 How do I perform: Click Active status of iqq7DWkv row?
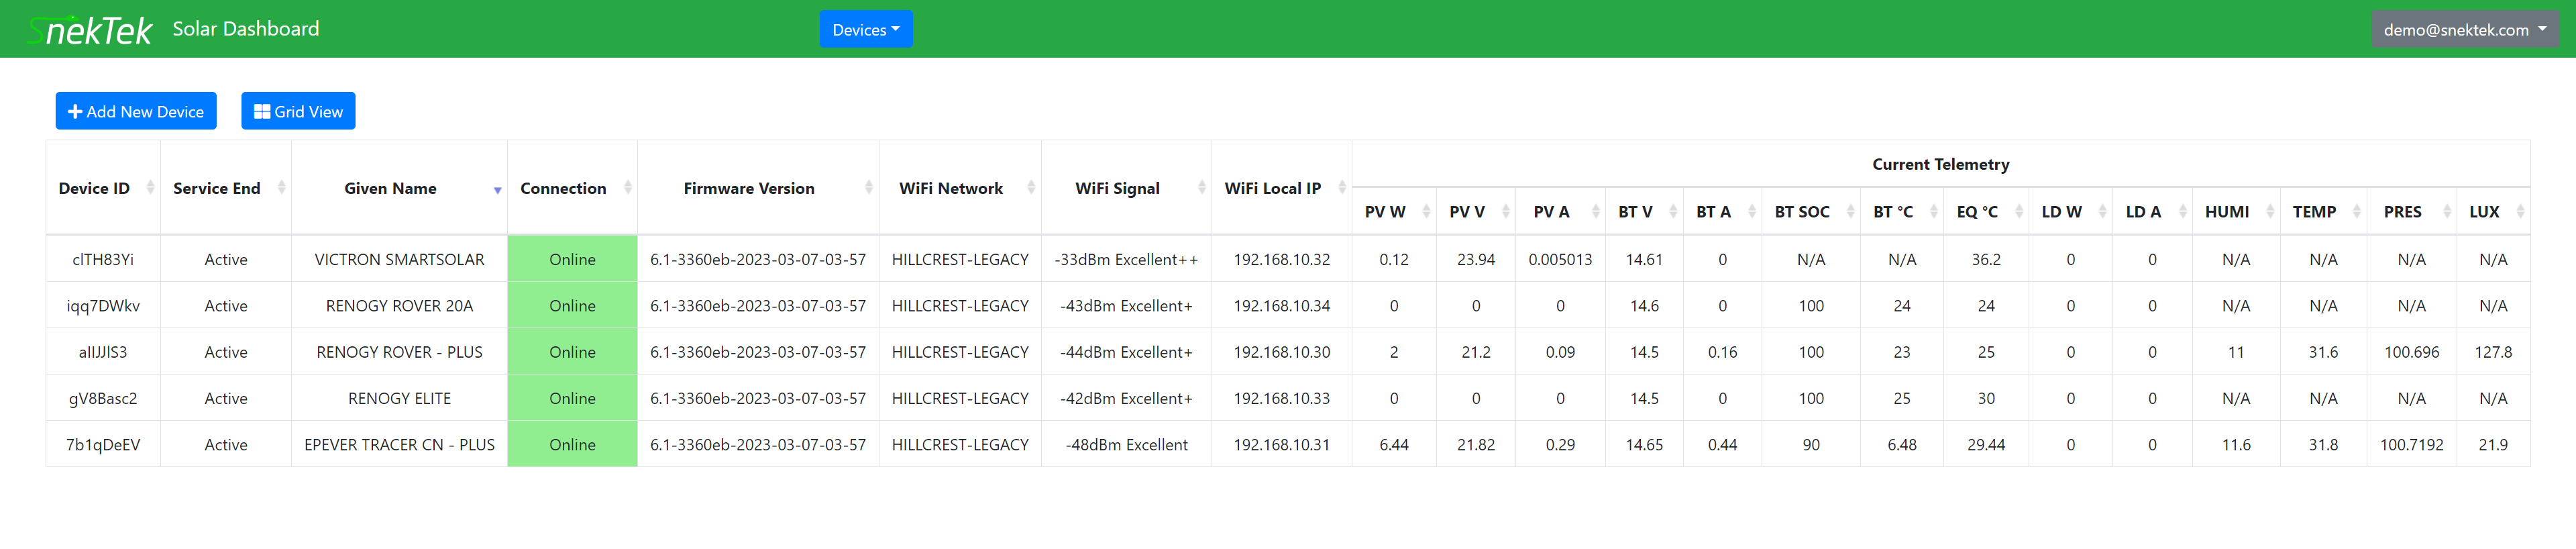click(x=226, y=306)
